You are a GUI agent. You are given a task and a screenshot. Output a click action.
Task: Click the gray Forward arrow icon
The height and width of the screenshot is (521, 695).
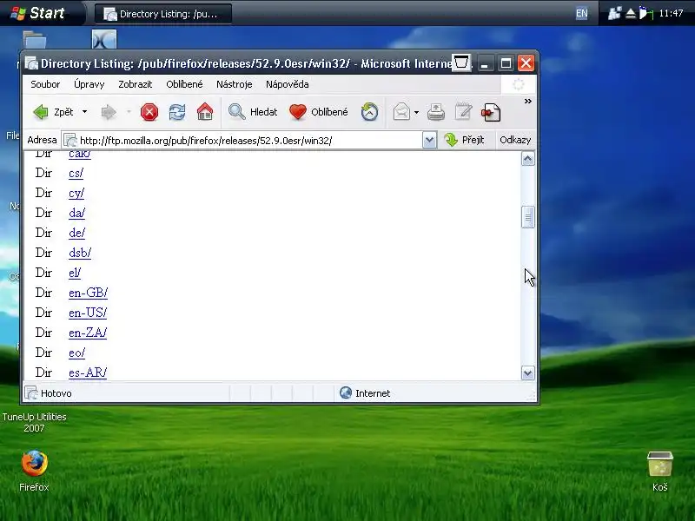tap(109, 112)
